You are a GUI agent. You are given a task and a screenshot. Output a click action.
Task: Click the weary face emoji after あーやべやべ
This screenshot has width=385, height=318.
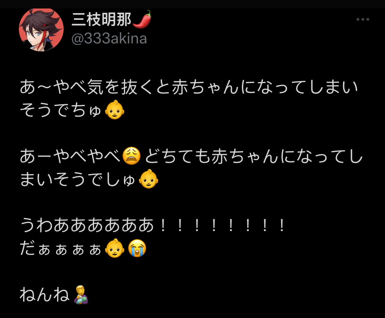[x=131, y=156]
